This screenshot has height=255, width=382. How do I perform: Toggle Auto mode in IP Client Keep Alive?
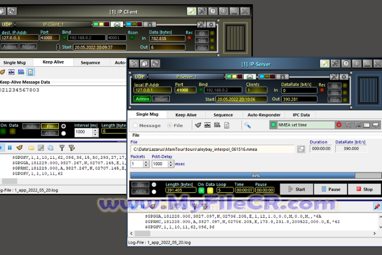[x=31, y=126]
